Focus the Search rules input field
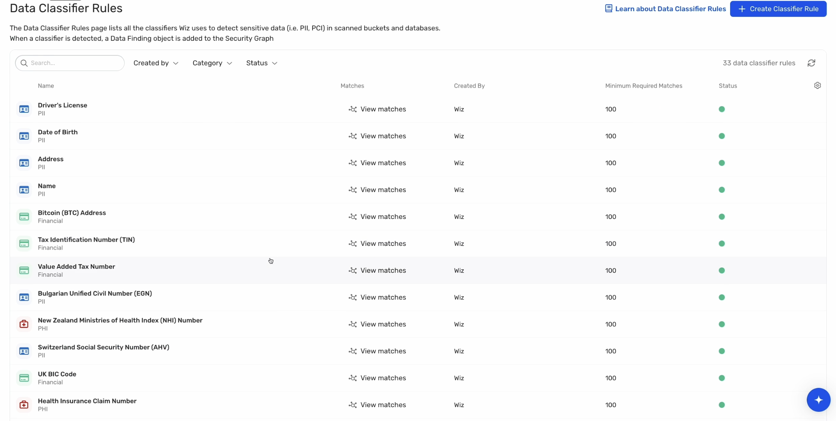The height and width of the screenshot is (421, 836). [x=70, y=63]
